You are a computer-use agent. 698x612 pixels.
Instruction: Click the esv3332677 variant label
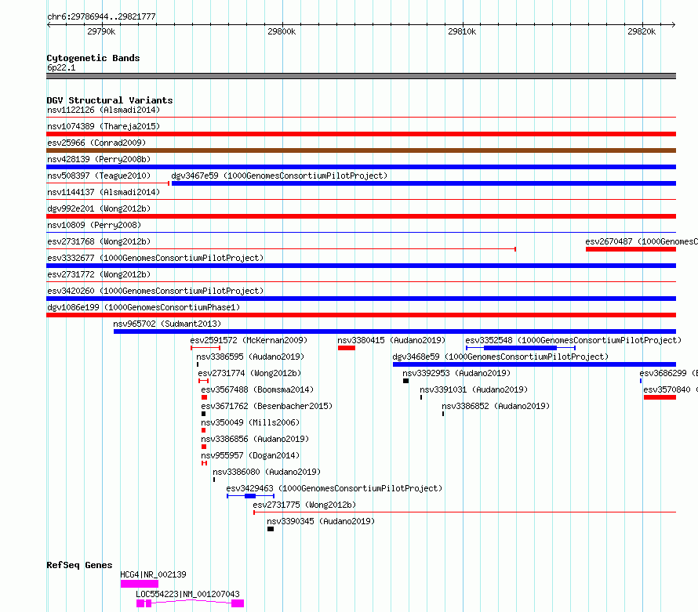[x=155, y=258]
